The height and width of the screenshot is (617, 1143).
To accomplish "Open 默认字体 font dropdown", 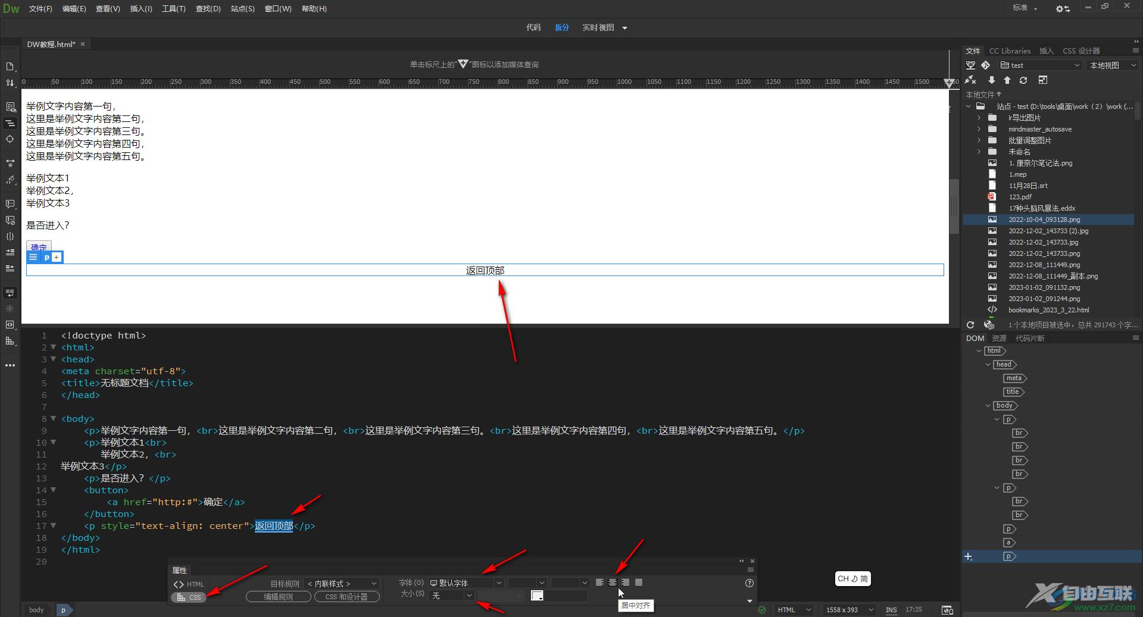I will point(466,583).
